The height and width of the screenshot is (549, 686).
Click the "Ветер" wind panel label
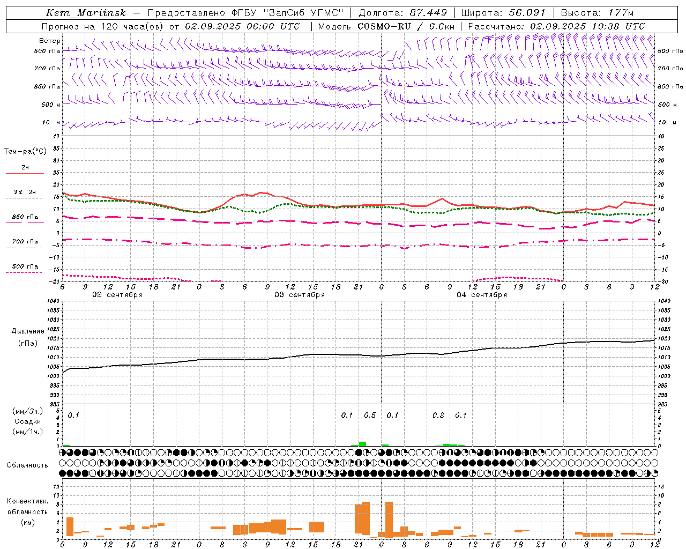pyautogui.click(x=50, y=41)
